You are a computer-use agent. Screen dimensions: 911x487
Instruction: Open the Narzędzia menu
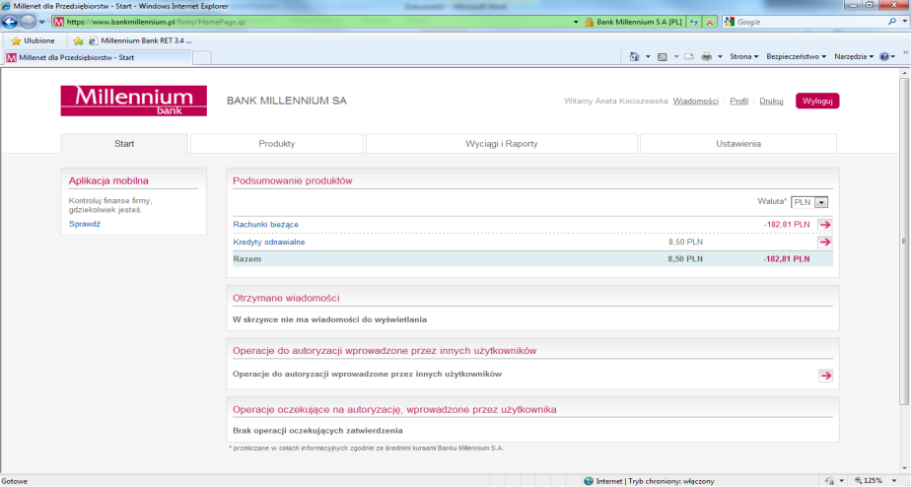coord(854,56)
